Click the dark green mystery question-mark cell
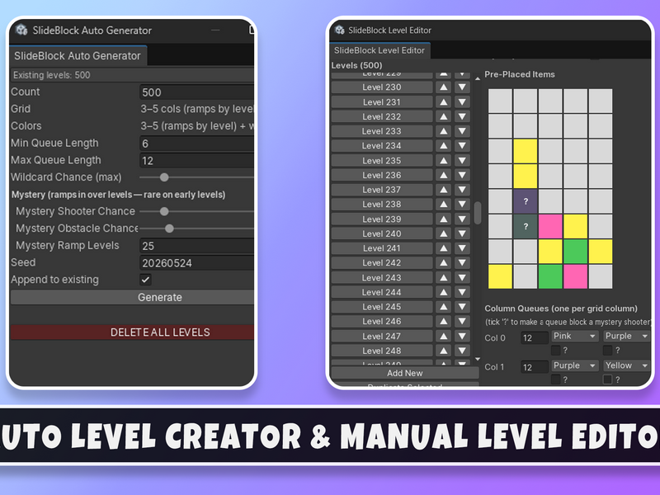Image resolution: width=660 pixels, height=495 pixels. tap(526, 226)
